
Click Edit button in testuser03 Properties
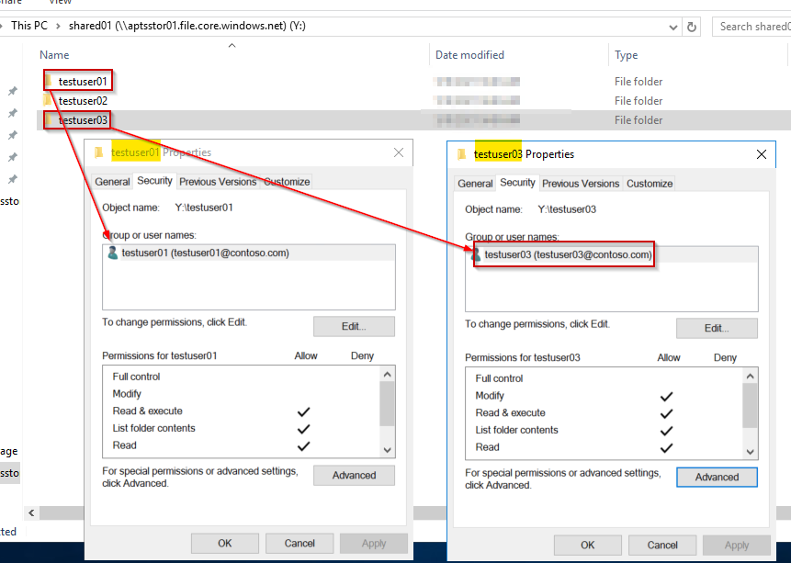point(717,329)
